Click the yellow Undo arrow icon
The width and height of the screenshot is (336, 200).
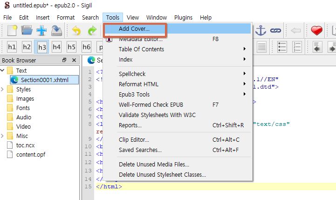(x=76, y=30)
